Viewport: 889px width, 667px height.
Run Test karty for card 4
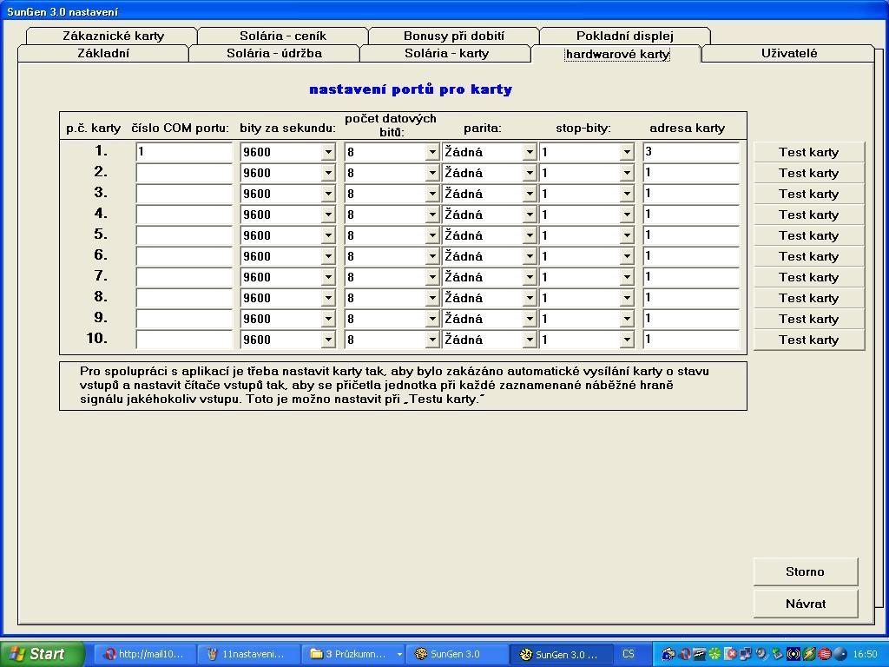808,215
